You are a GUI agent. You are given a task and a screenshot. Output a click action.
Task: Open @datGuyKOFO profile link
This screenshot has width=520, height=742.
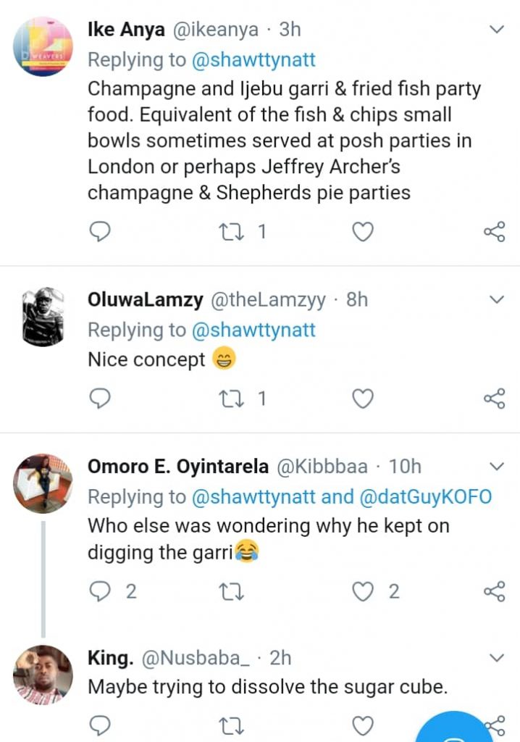point(423,497)
